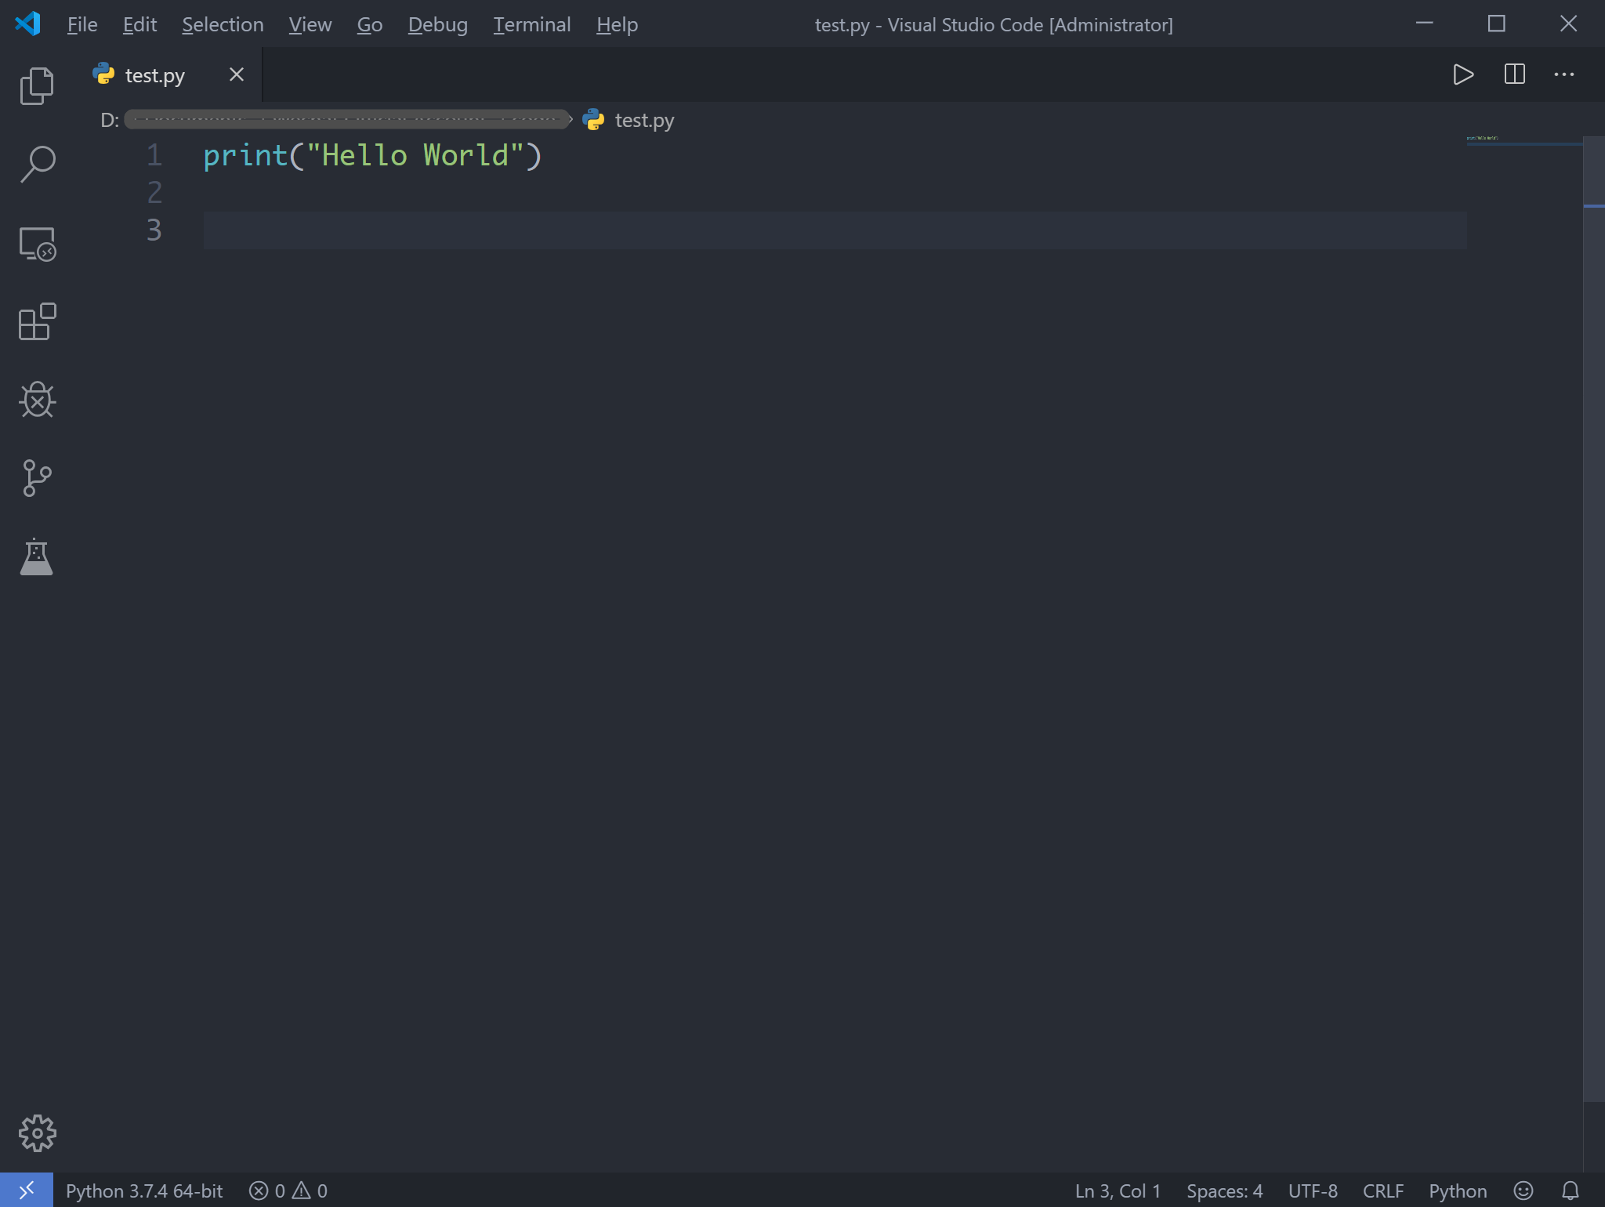The width and height of the screenshot is (1605, 1207).
Task: Minimize the Visual Studio Code window
Action: point(1425,24)
